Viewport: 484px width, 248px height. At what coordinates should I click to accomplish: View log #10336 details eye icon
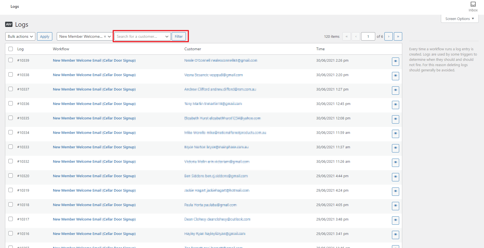tap(395, 105)
